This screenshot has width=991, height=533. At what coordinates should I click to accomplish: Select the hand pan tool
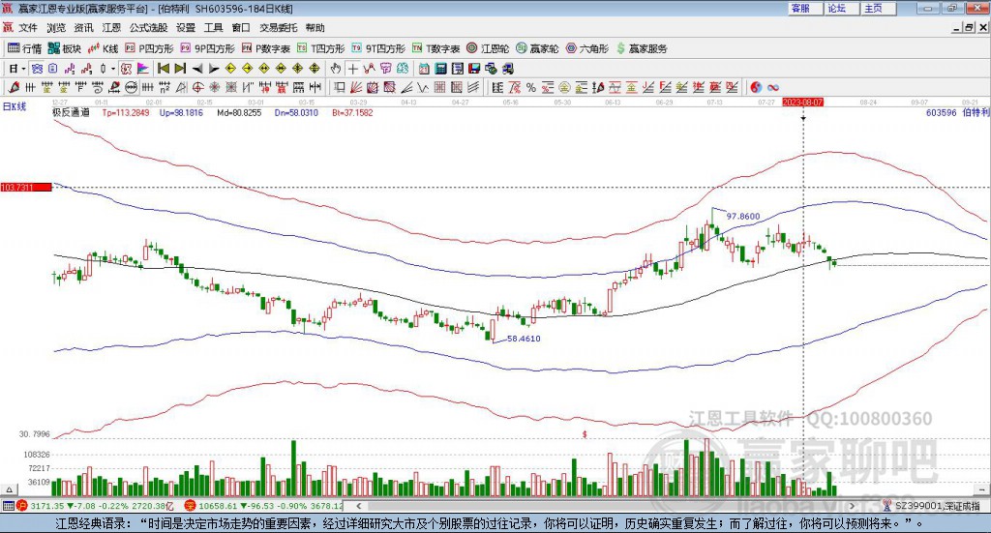(x=335, y=69)
